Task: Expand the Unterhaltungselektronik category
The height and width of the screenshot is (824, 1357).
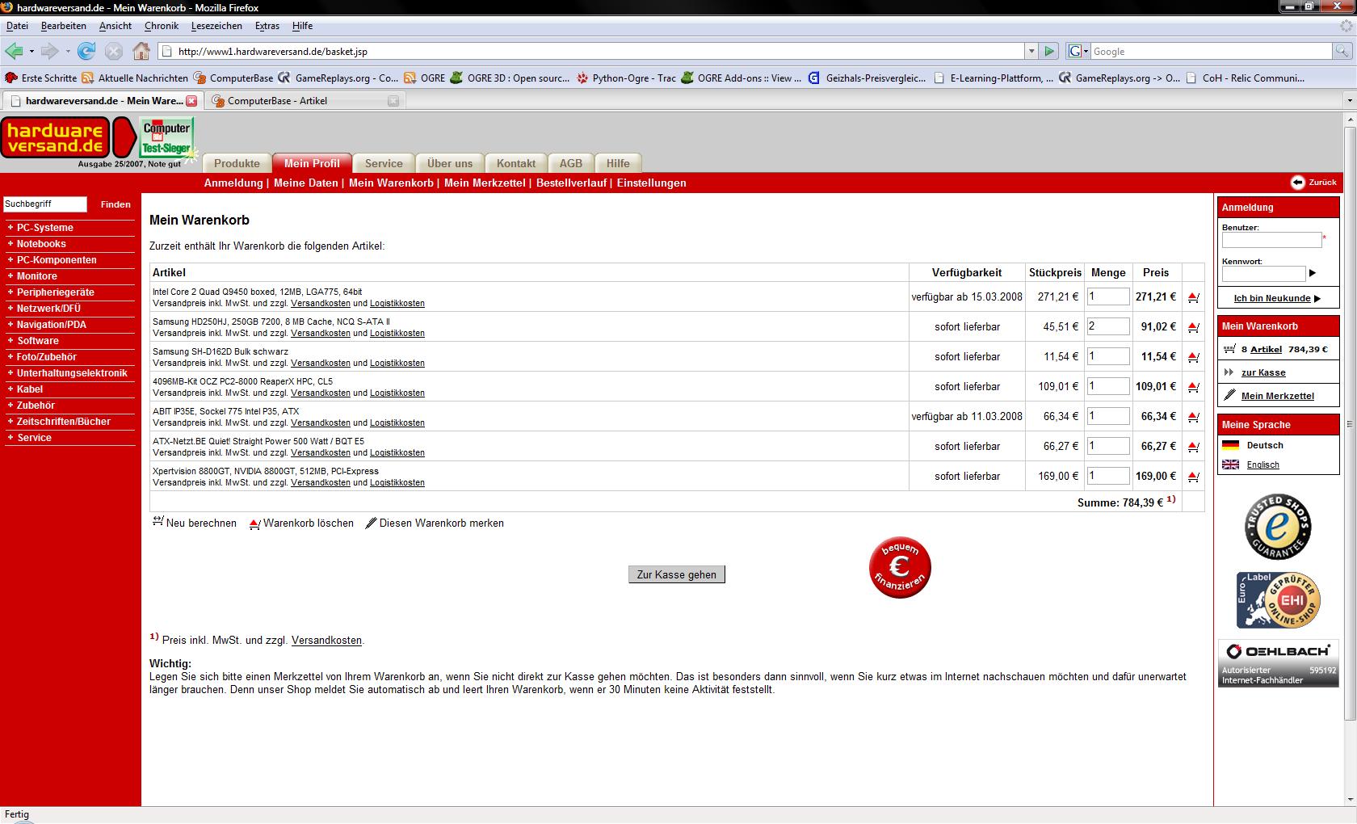Action: coord(72,373)
